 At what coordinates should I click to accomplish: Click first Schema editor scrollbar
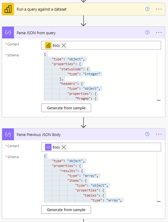[159, 76]
